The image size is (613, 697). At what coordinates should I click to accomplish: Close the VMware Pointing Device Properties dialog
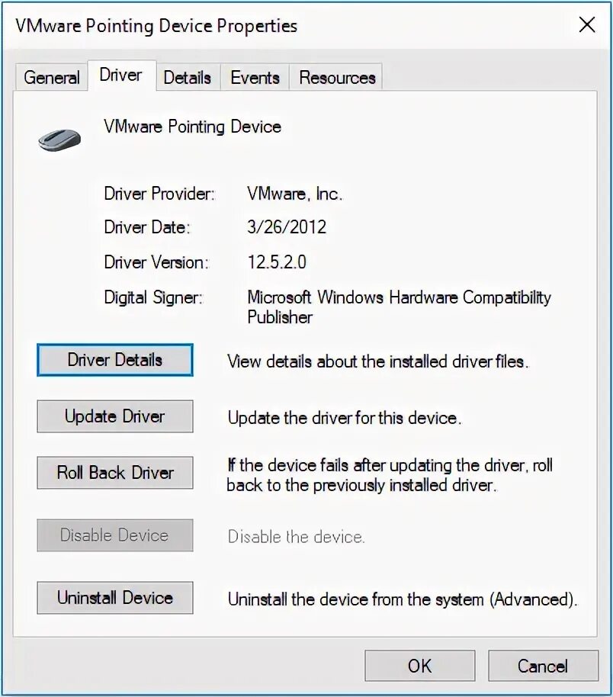(587, 25)
